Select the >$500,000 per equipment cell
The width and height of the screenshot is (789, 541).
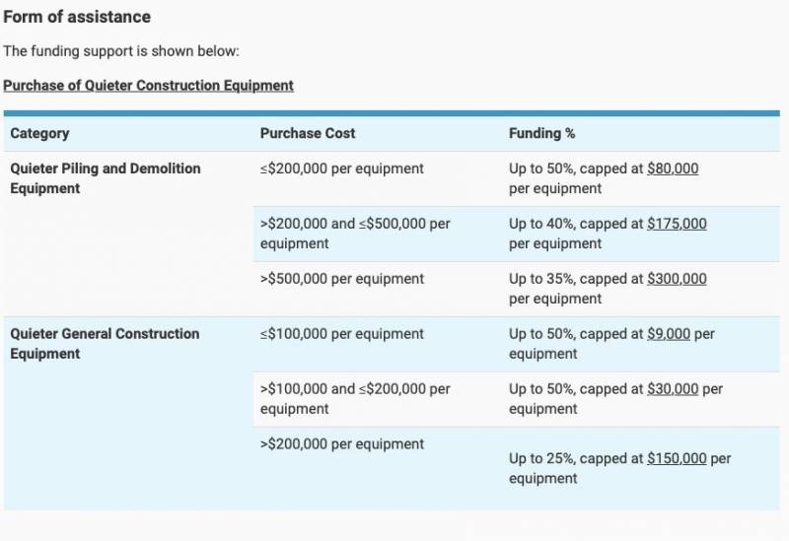342,279
